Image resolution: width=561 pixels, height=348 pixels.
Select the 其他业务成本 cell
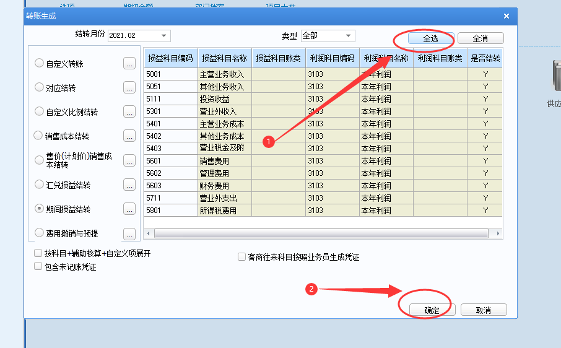point(225,136)
